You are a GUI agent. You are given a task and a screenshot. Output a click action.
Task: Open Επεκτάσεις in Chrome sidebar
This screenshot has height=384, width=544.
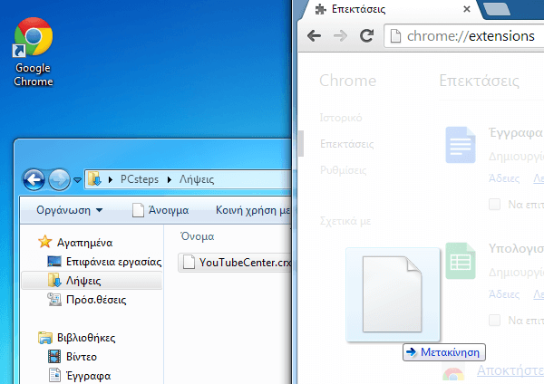pyautogui.click(x=346, y=144)
